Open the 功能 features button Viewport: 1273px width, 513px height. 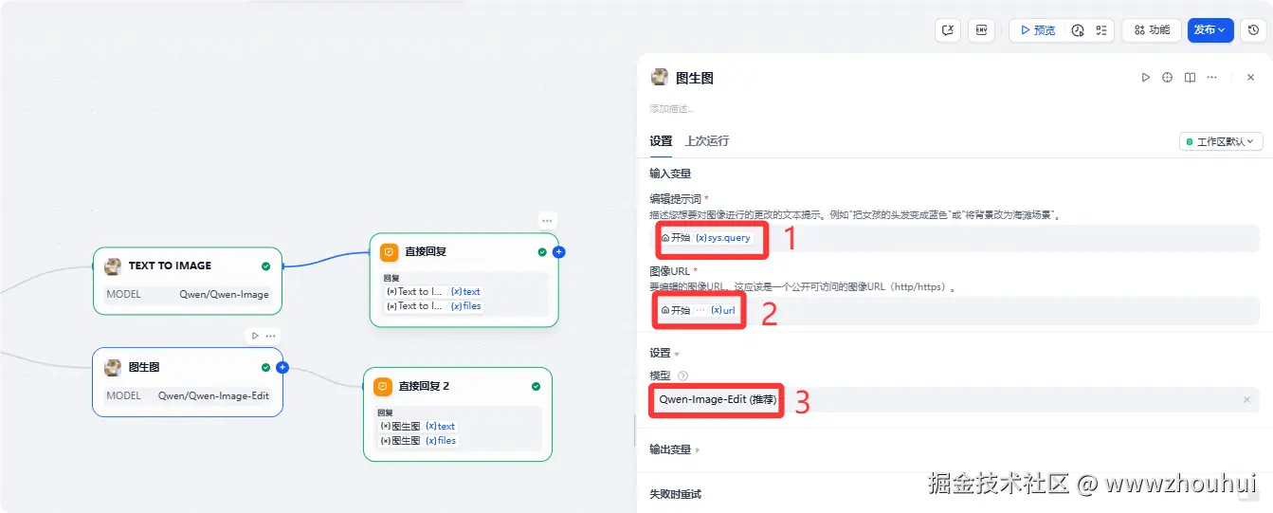[1152, 30]
